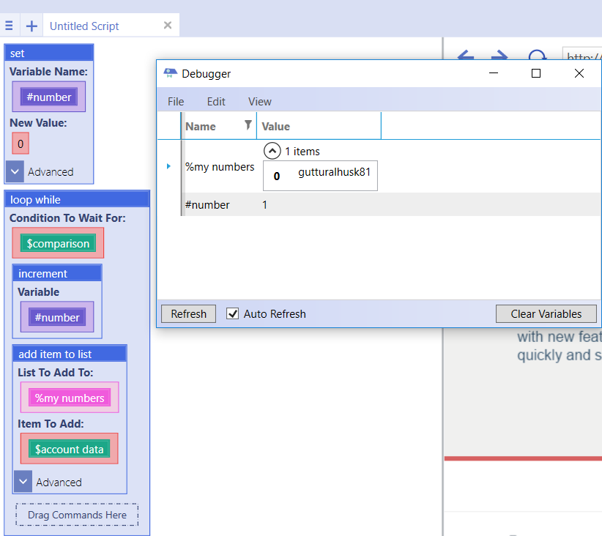Click the Clear Variables button
602x536 pixels.
[x=546, y=314]
